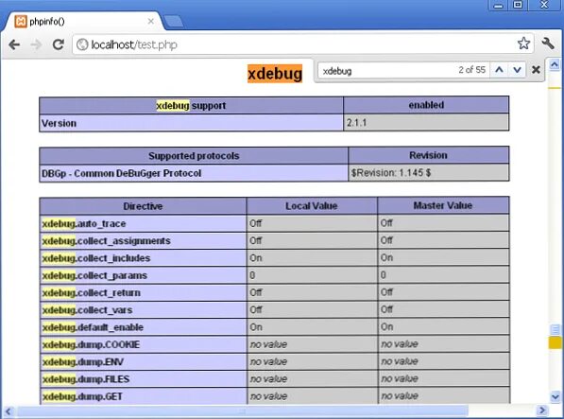Screen dimensions: 564x419
Task: Click the site info globe icon
Action: pyautogui.click(x=82, y=44)
